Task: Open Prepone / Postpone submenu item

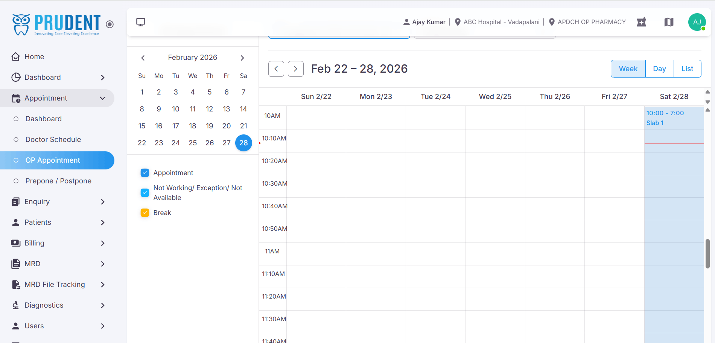Action: 57,181
